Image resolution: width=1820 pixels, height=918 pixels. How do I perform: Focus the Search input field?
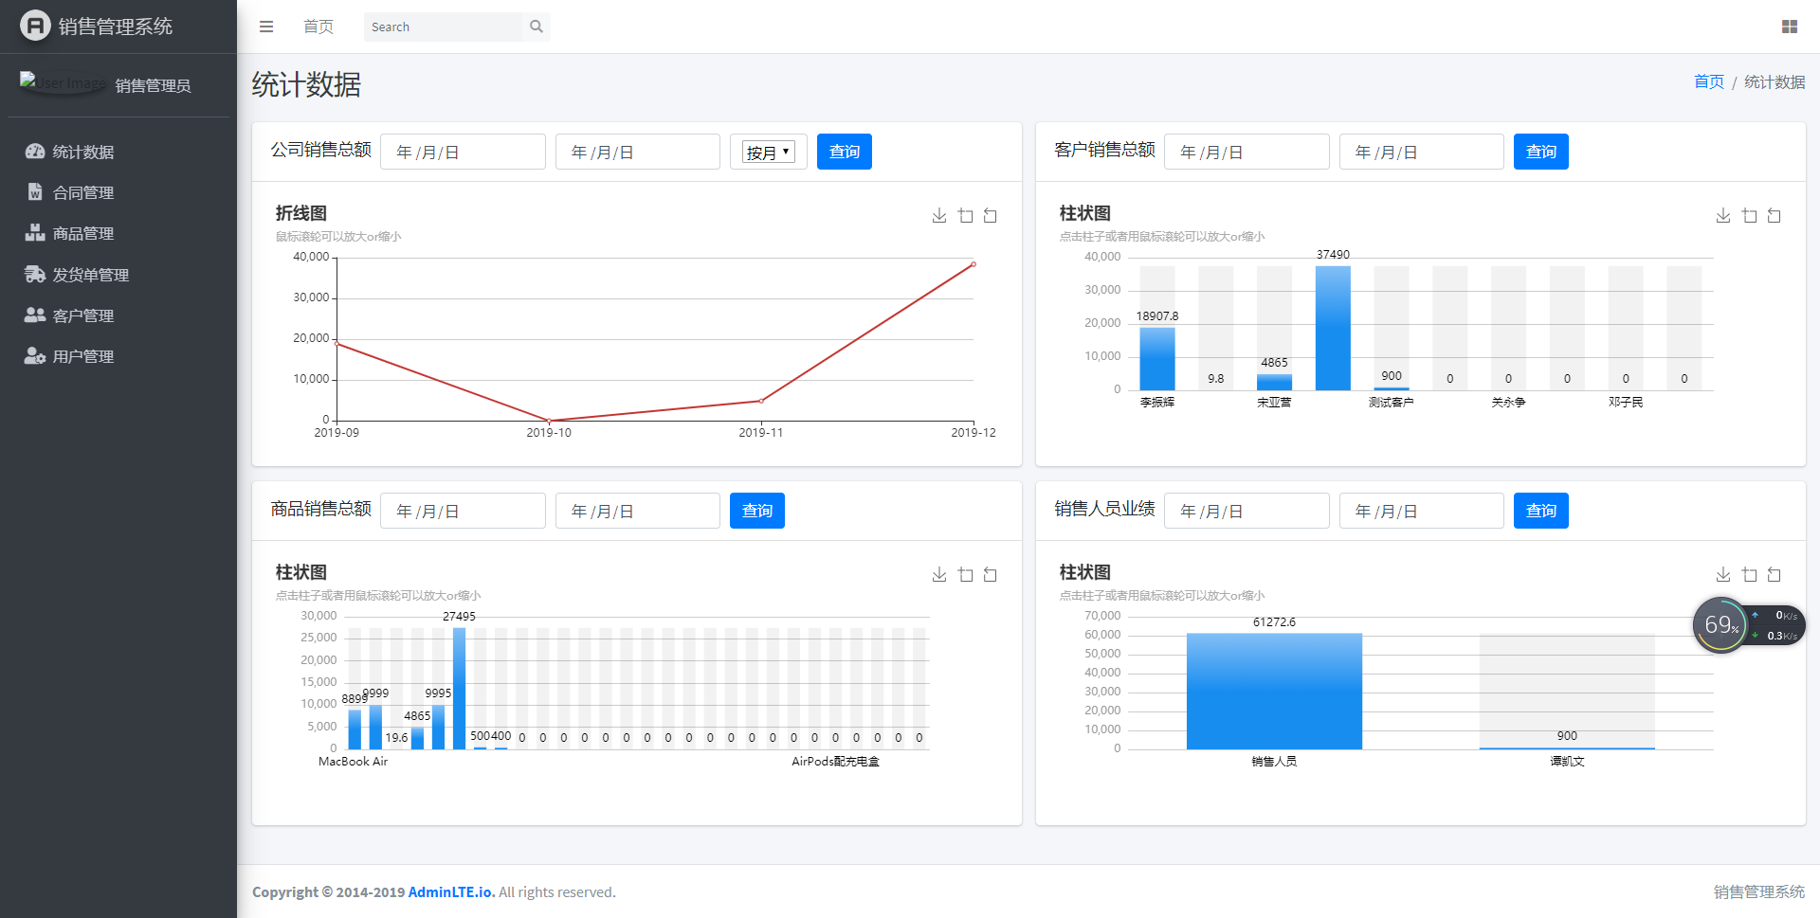pos(444,27)
